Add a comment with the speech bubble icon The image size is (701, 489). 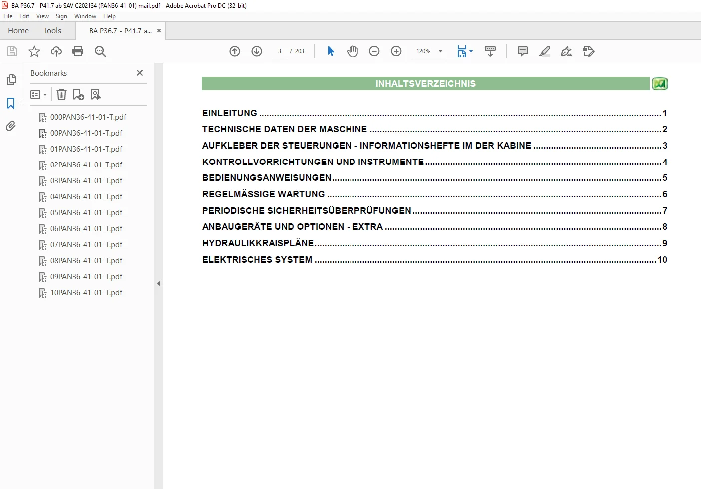pos(523,51)
